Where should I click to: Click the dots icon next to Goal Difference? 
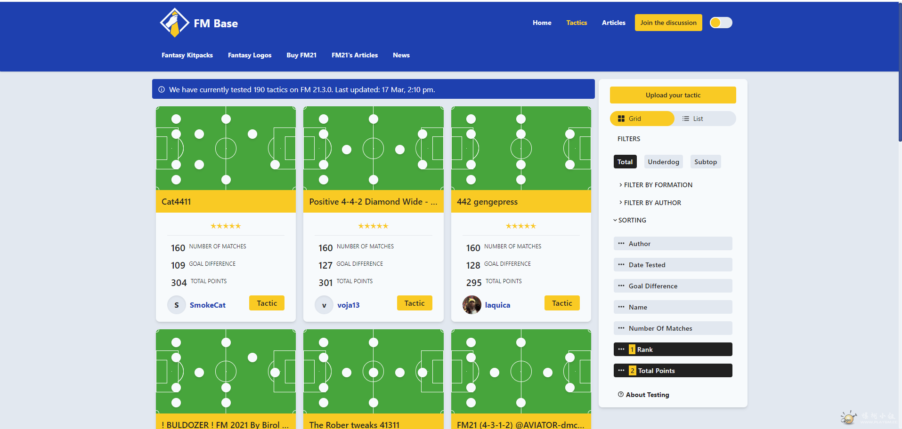pos(621,286)
